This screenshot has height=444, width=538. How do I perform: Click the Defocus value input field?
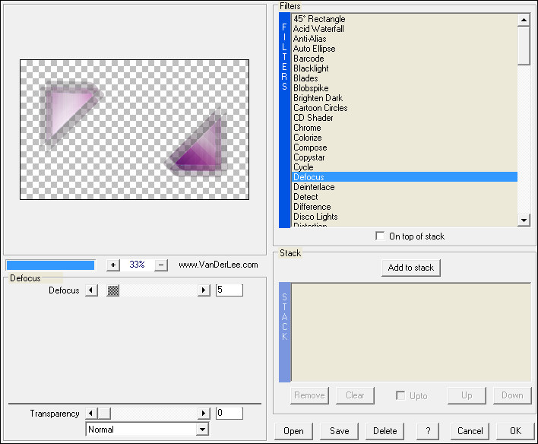pos(229,290)
